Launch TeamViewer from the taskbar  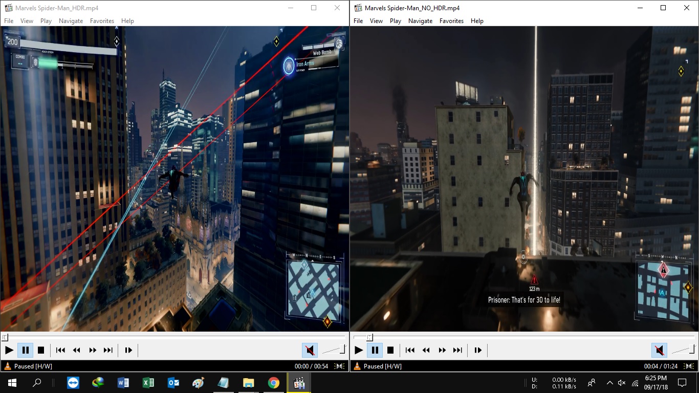tap(73, 383)
